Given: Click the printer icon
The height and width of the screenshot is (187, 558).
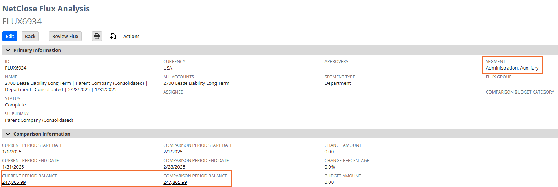Looking at the screenshot, I should tap(97, 36).
